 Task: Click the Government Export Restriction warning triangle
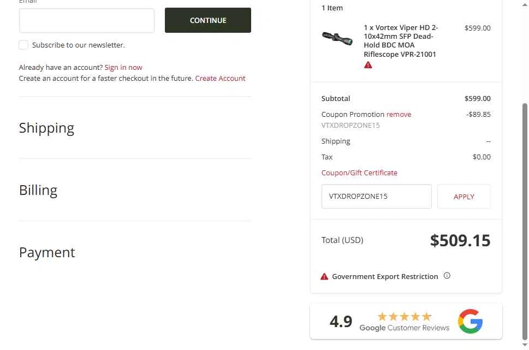tap(324, 276)
